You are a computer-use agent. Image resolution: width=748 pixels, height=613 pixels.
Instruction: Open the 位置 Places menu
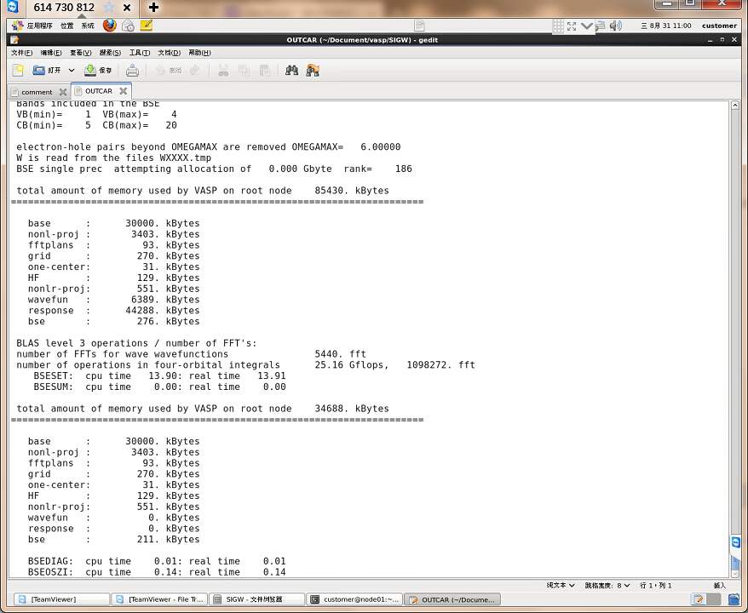click(66, 26)
